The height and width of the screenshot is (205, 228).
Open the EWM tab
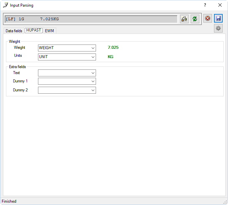pyautogui.click(x=49, y=31)
